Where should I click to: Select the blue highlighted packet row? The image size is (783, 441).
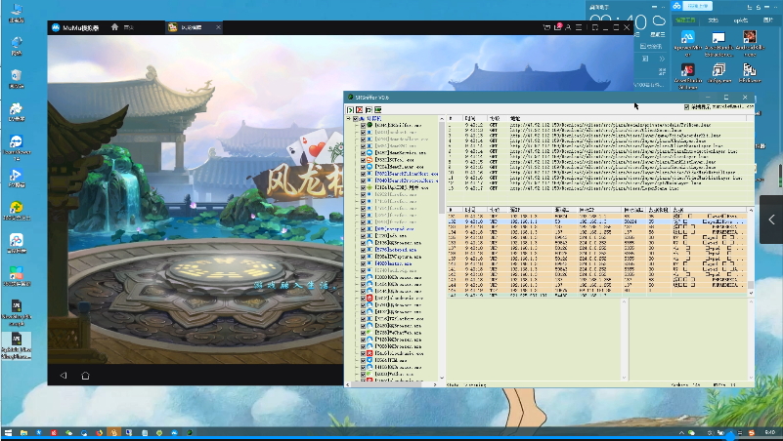point(596,221)
